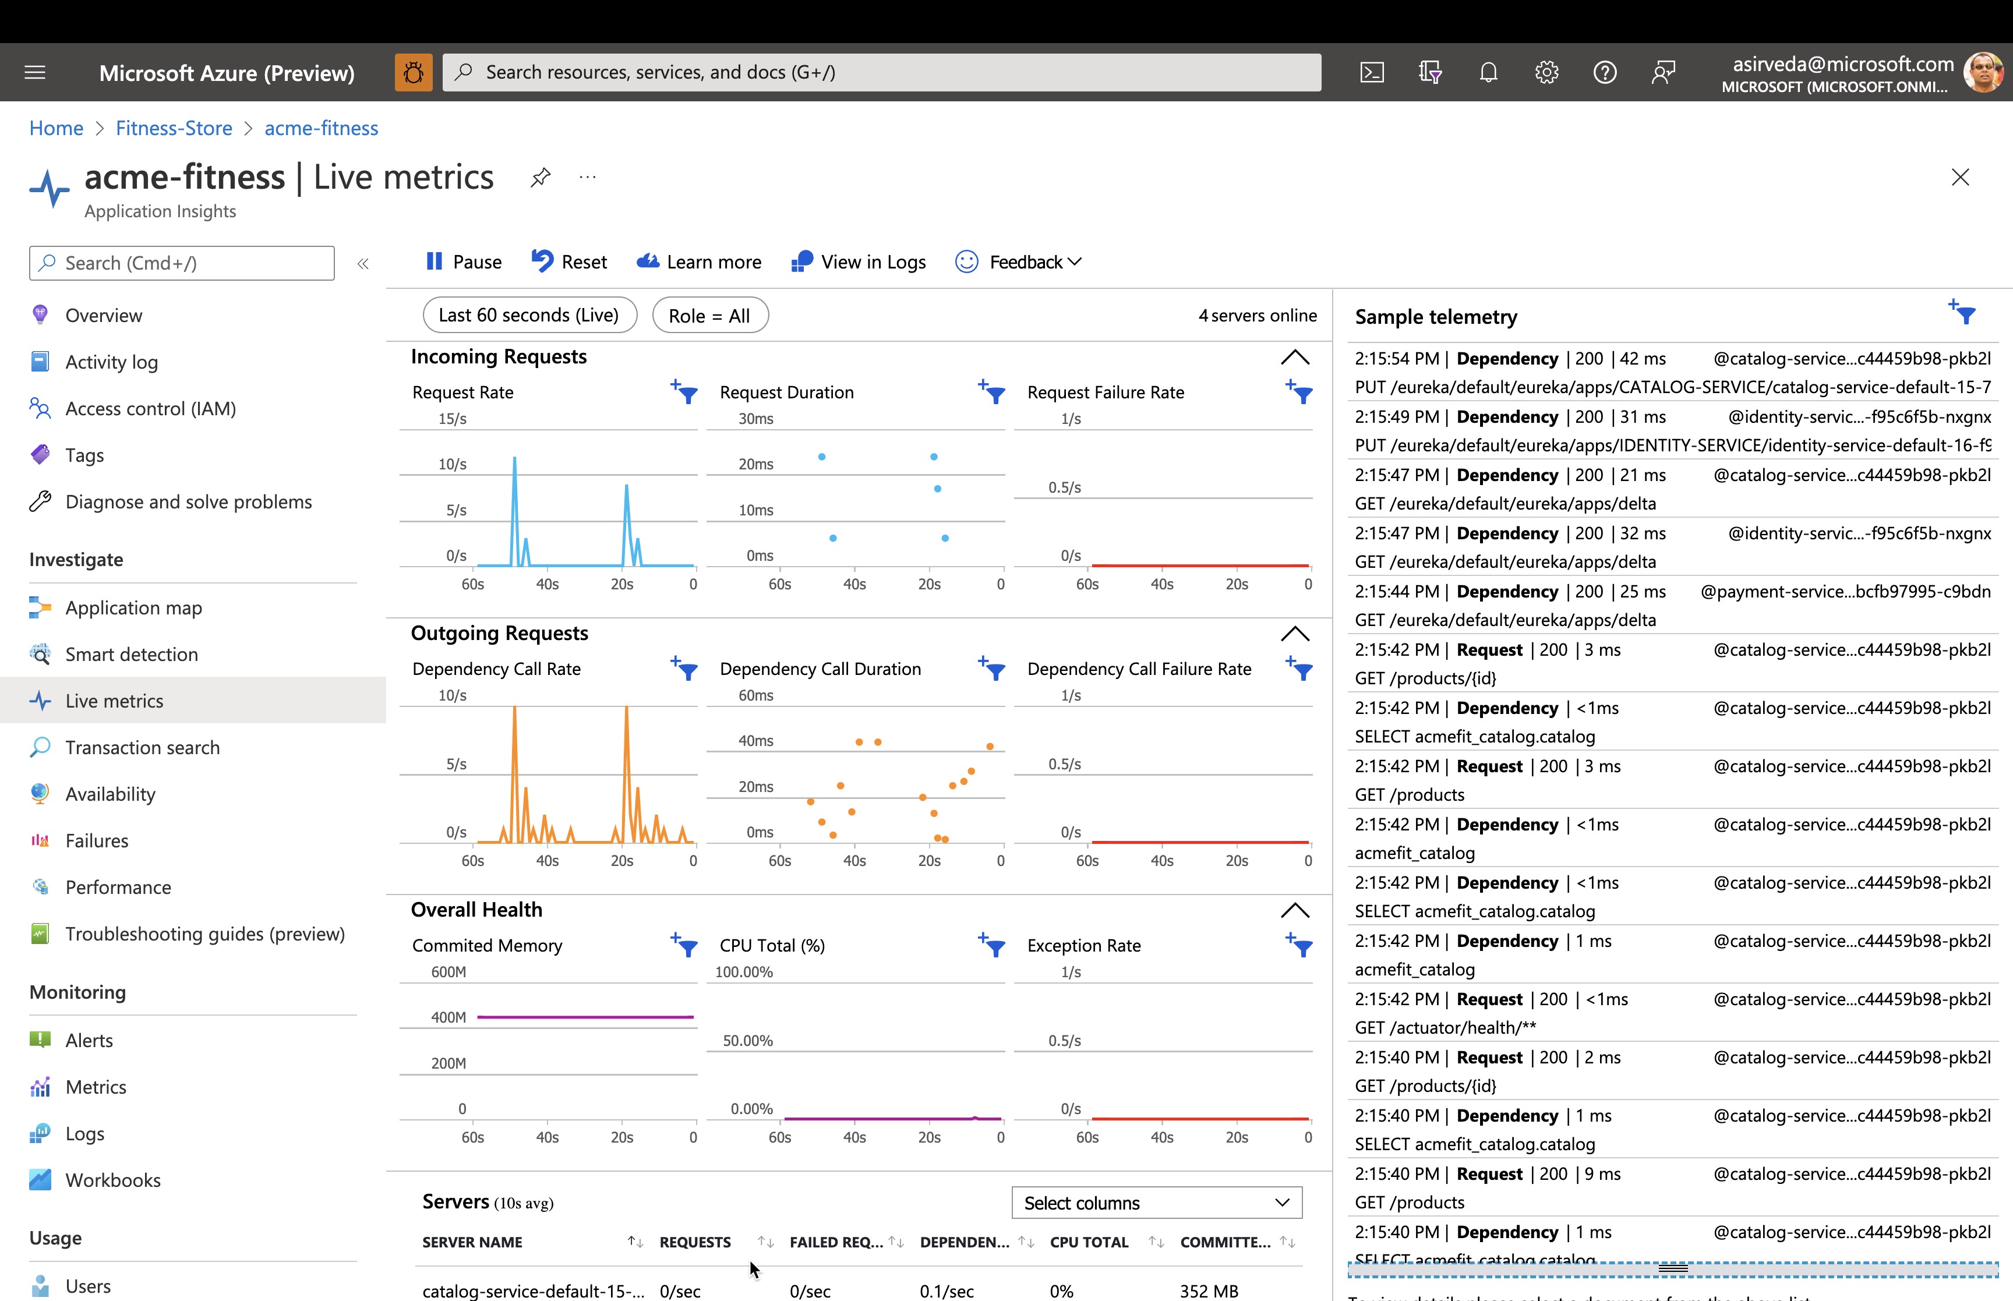The image size is (2013, 1301).
Task: Add filter to Dependency Call Duration chart
Action: click(992, 668)
